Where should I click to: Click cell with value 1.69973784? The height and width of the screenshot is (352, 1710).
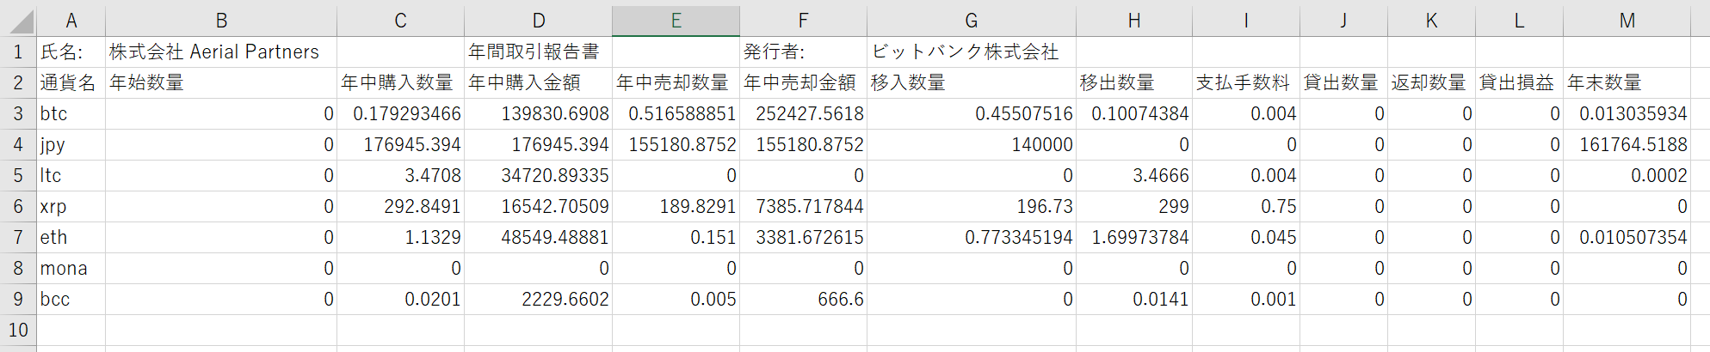[1134, 238]
